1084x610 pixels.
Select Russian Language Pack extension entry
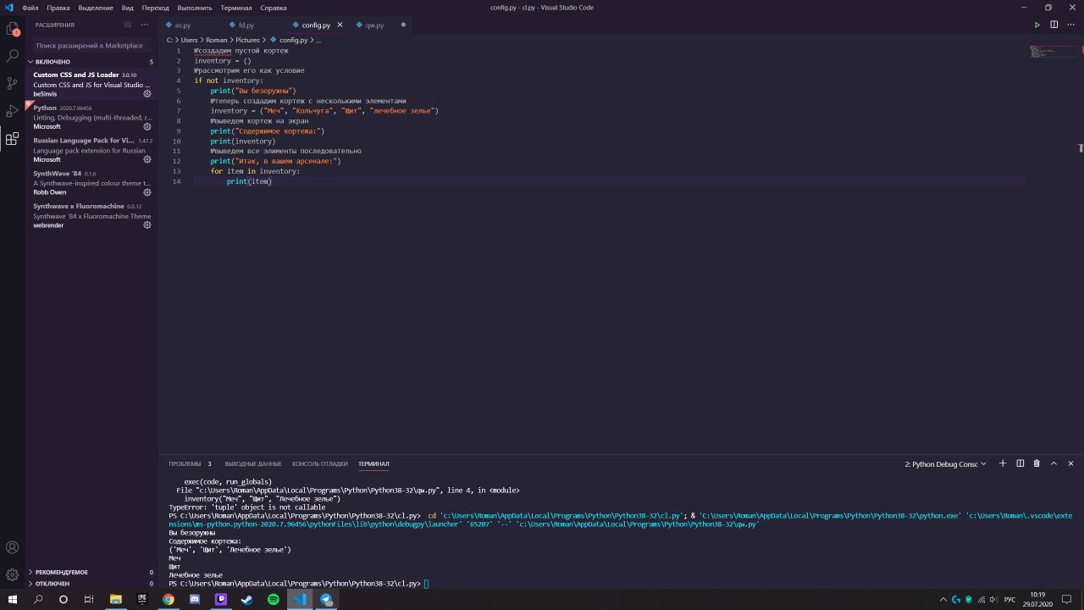91,150
